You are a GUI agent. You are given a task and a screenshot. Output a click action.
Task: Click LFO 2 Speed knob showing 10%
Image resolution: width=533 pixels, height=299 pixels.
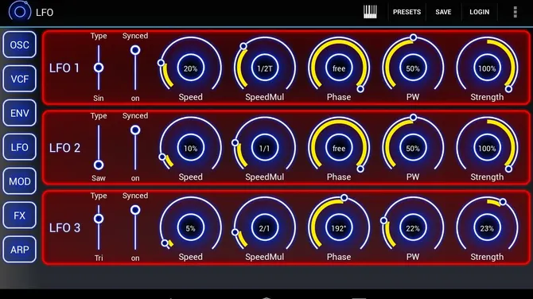click(190, 148)
